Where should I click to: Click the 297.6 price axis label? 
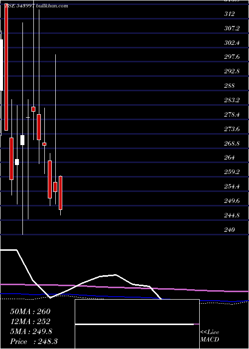tap(232, 57)
